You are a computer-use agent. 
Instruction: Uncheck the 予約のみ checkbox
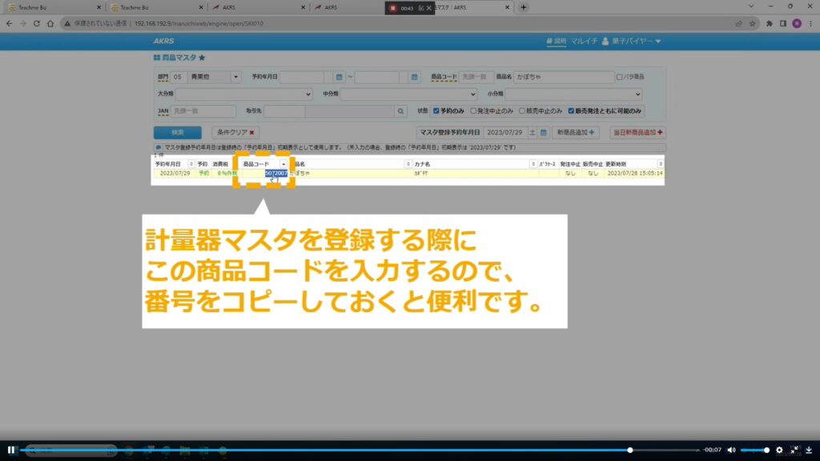pos(436,111)
